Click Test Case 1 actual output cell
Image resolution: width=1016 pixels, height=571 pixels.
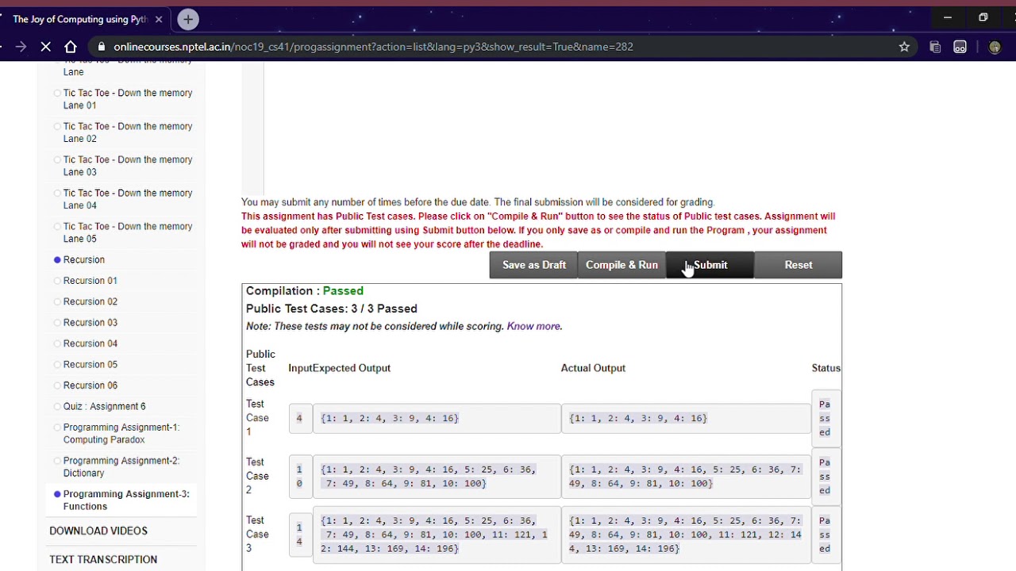[686, 418]
